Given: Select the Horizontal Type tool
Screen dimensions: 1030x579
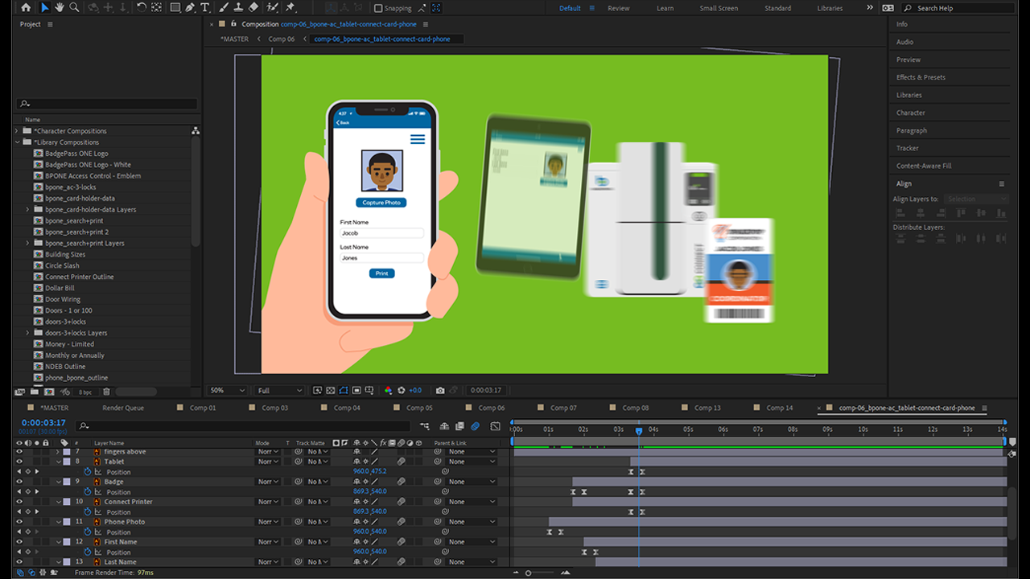Looking at the screenshot, I should click(205, 7).
